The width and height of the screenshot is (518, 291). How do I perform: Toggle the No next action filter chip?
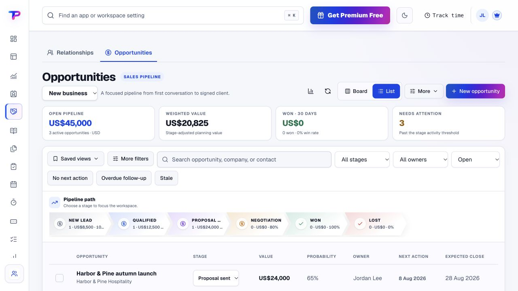tap(70, 178)
